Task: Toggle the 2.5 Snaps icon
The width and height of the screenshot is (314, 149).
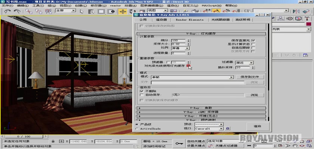Action: 207,11
